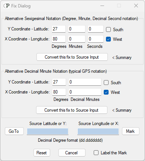
Task: Show the Summary link in Decimal Minute section
Action: click(122, 110)
